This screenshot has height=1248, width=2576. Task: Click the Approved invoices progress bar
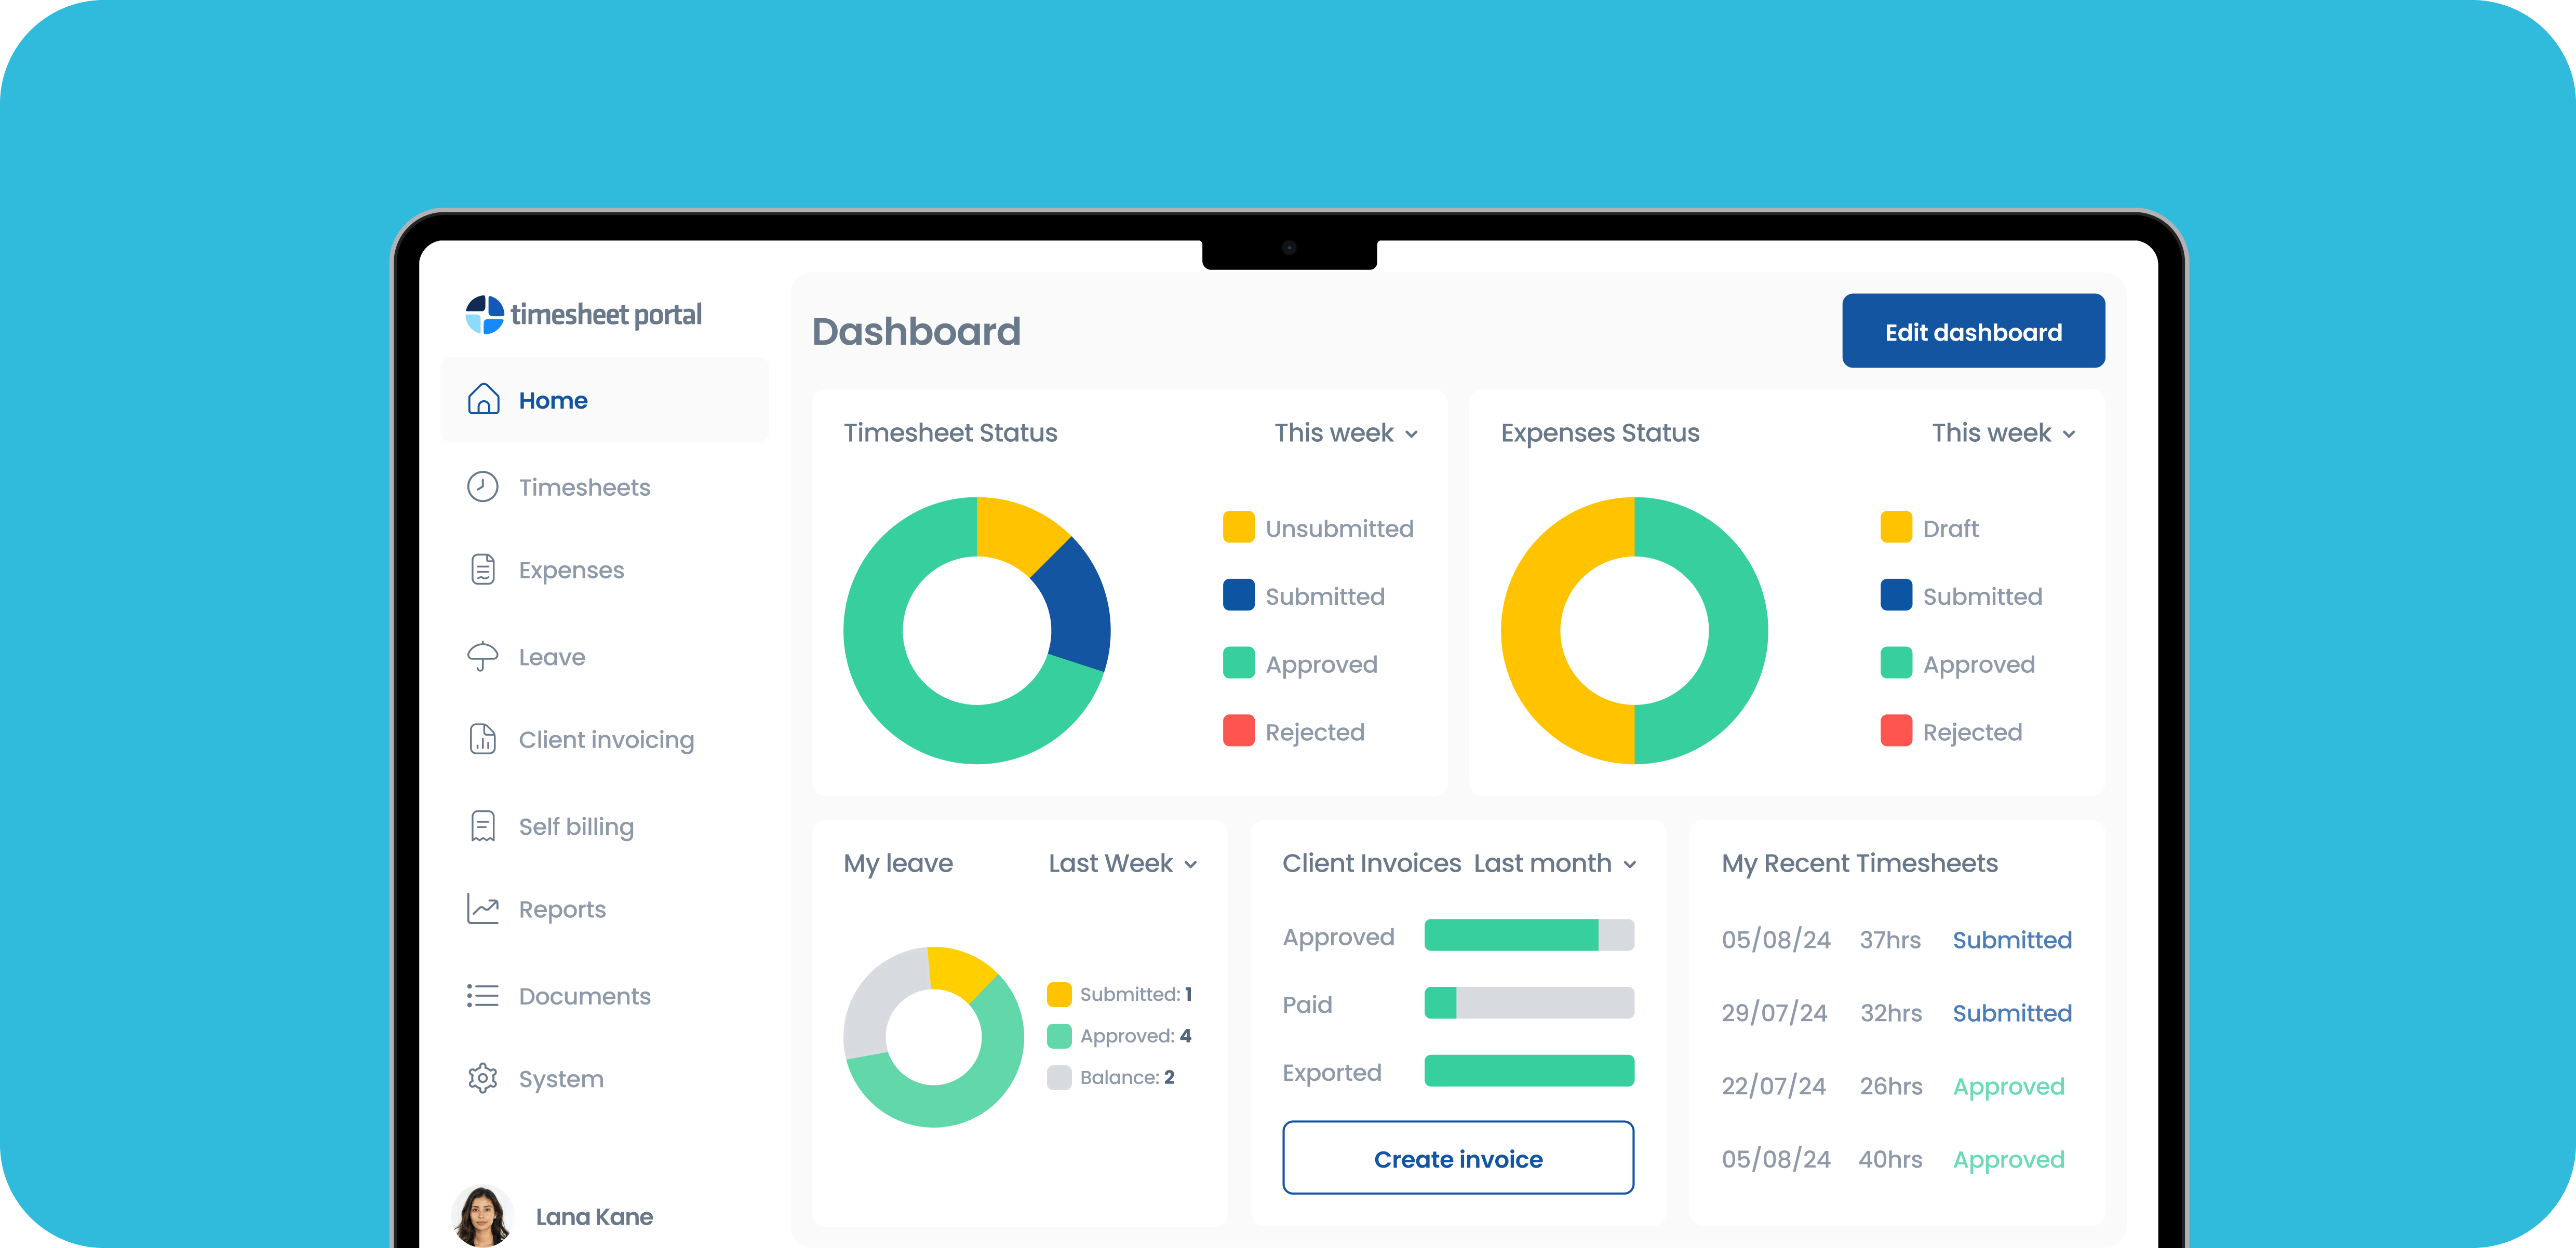tap(1529, 935)
